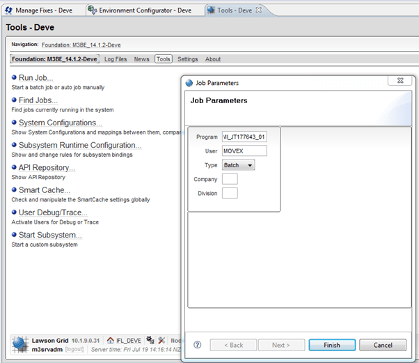This screenshot has height=363, width=419.
Task: Open the Find Jobs link
Action: 38,100
